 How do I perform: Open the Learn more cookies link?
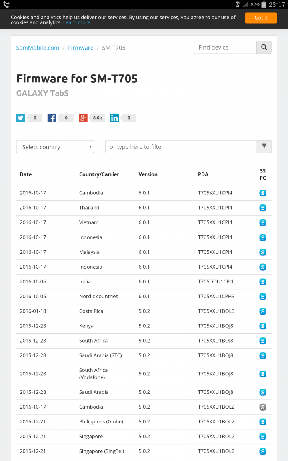click(77, 22)
